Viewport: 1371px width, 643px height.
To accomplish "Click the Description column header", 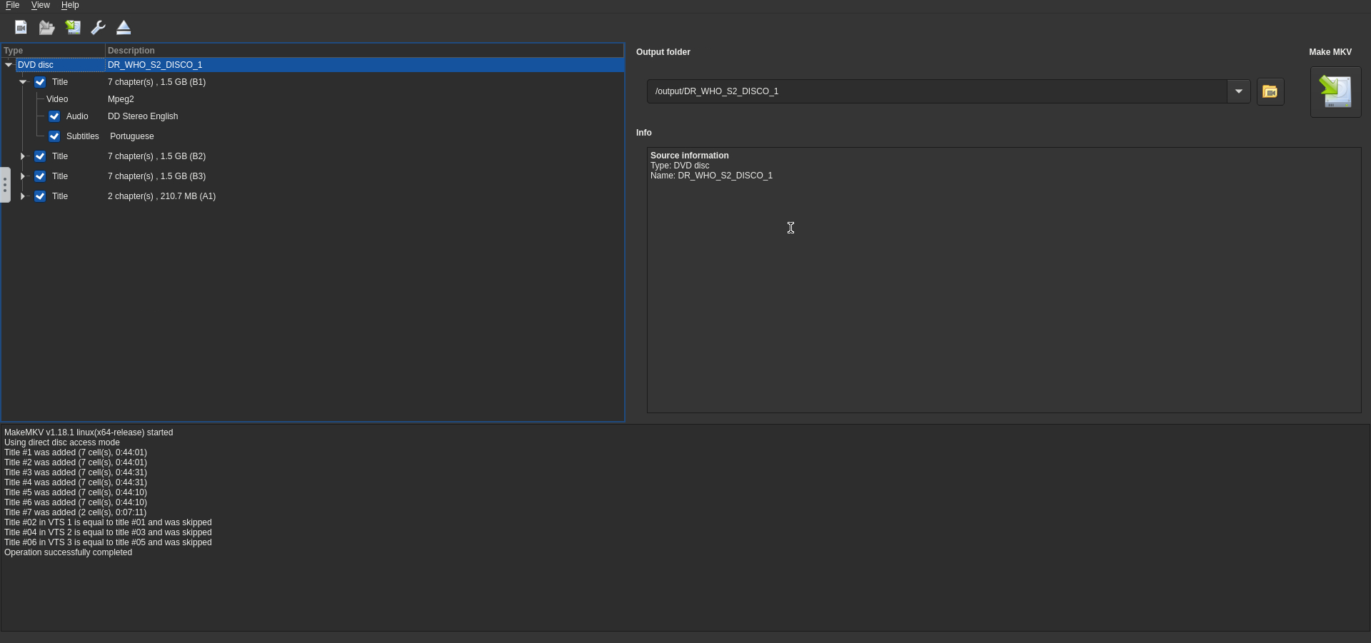I will (364, 51).
